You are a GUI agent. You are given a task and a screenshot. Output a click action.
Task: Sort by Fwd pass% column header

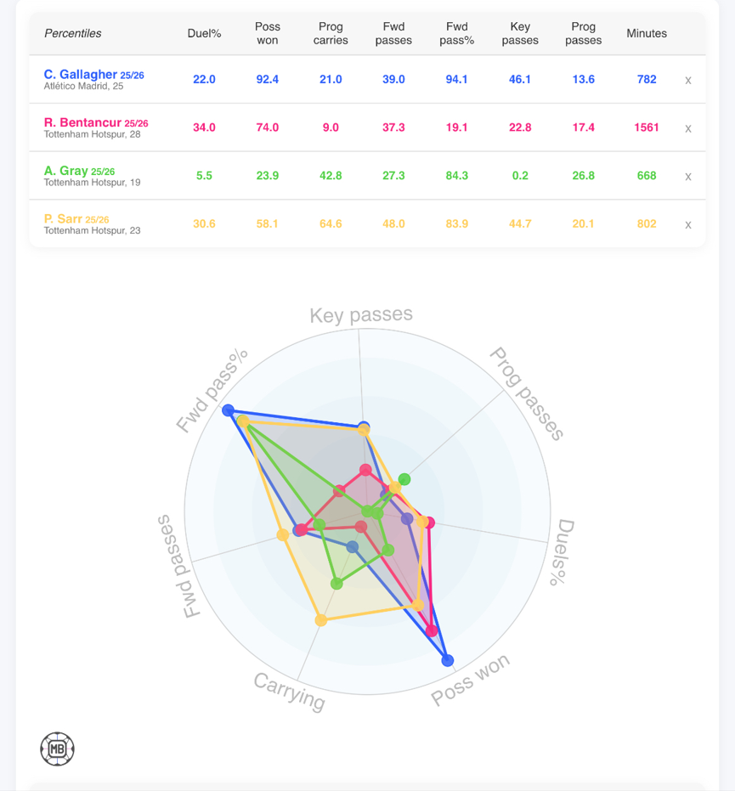click(x=457, y=33)
